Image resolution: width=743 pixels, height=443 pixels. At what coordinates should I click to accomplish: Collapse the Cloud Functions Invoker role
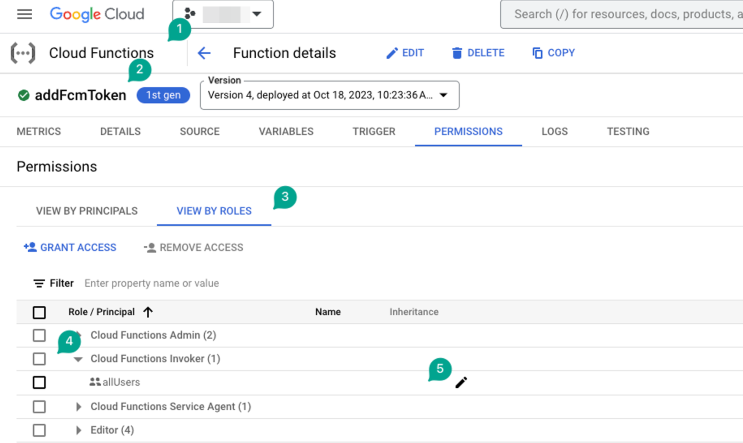pyautogui.click(x=78, y=359)
